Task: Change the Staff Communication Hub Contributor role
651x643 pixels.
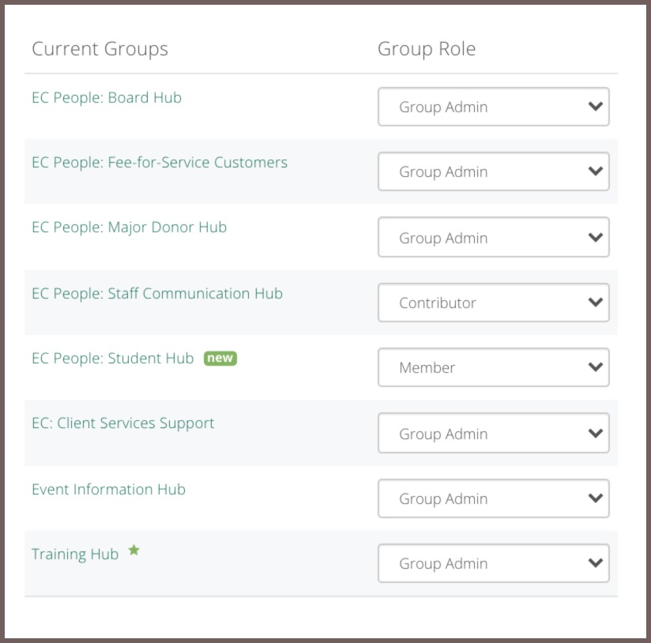Action: coord(493,303)
